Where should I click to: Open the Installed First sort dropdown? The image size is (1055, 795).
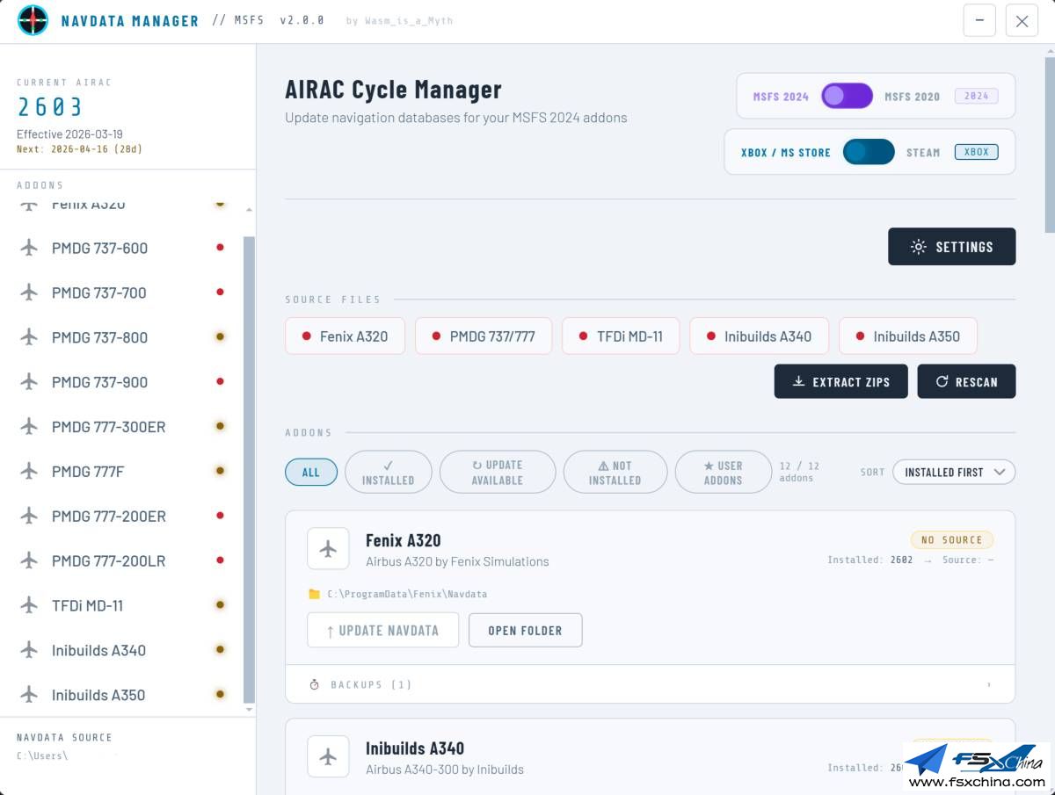tap(954, 472)
